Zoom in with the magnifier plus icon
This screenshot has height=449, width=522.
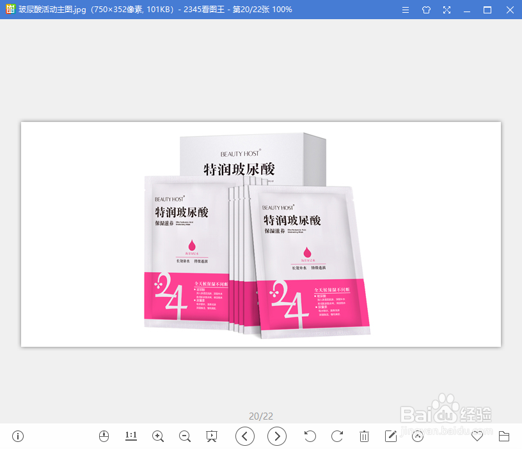158,436
